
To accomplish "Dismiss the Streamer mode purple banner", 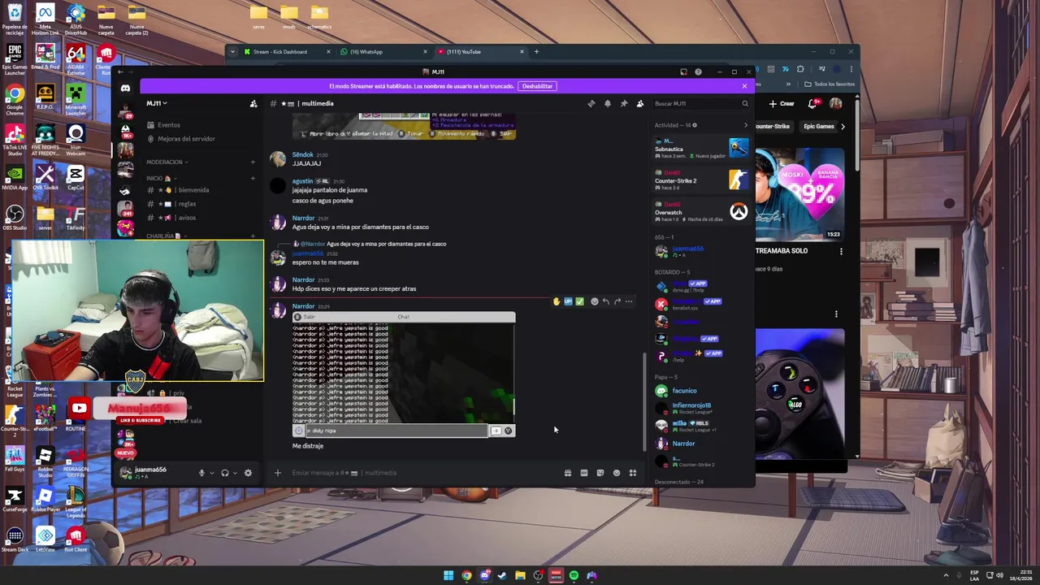I will (744, 86).
